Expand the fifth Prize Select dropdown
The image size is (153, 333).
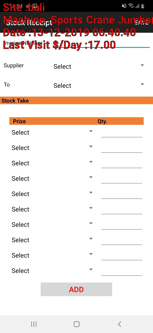pyautogui.click(x=52, y=194)
